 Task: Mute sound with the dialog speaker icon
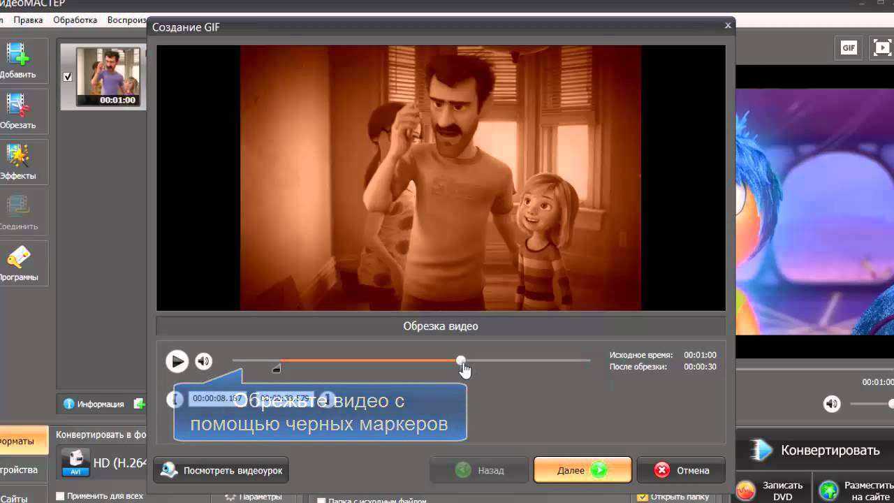click(203, 361)
